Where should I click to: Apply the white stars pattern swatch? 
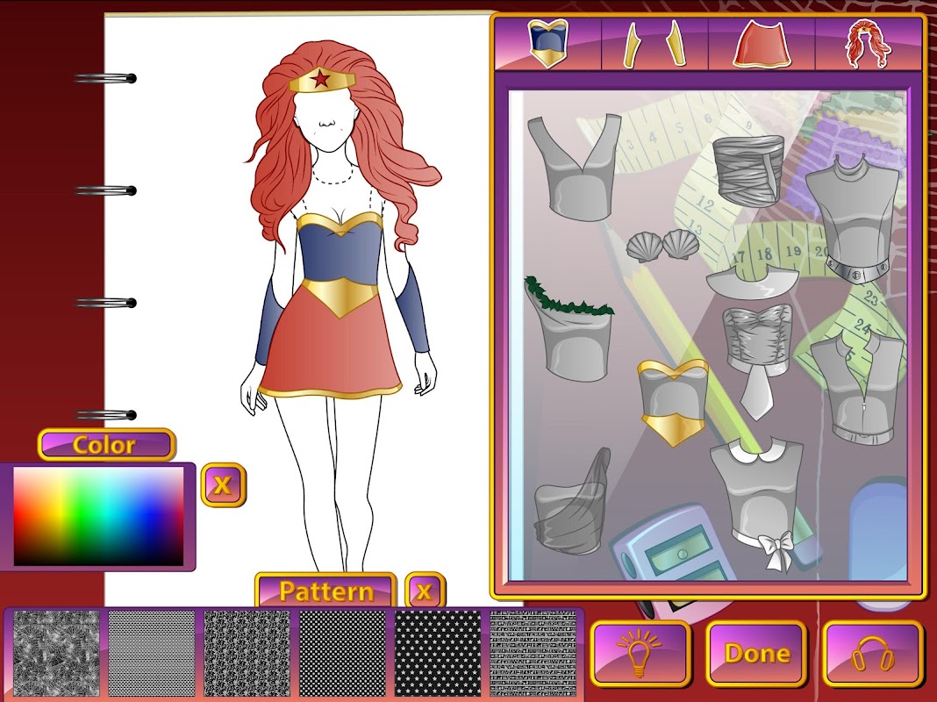(438, 653)
